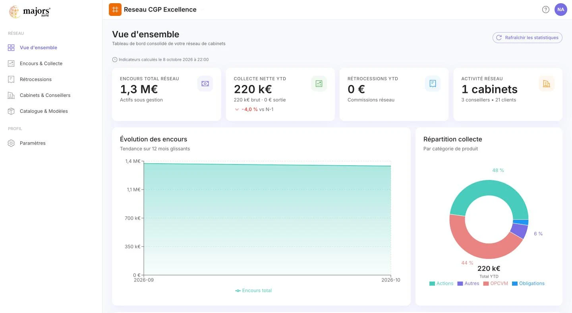Click the Actions legend color swatch
Screen dimensions: 572x313
click(432, 284)
